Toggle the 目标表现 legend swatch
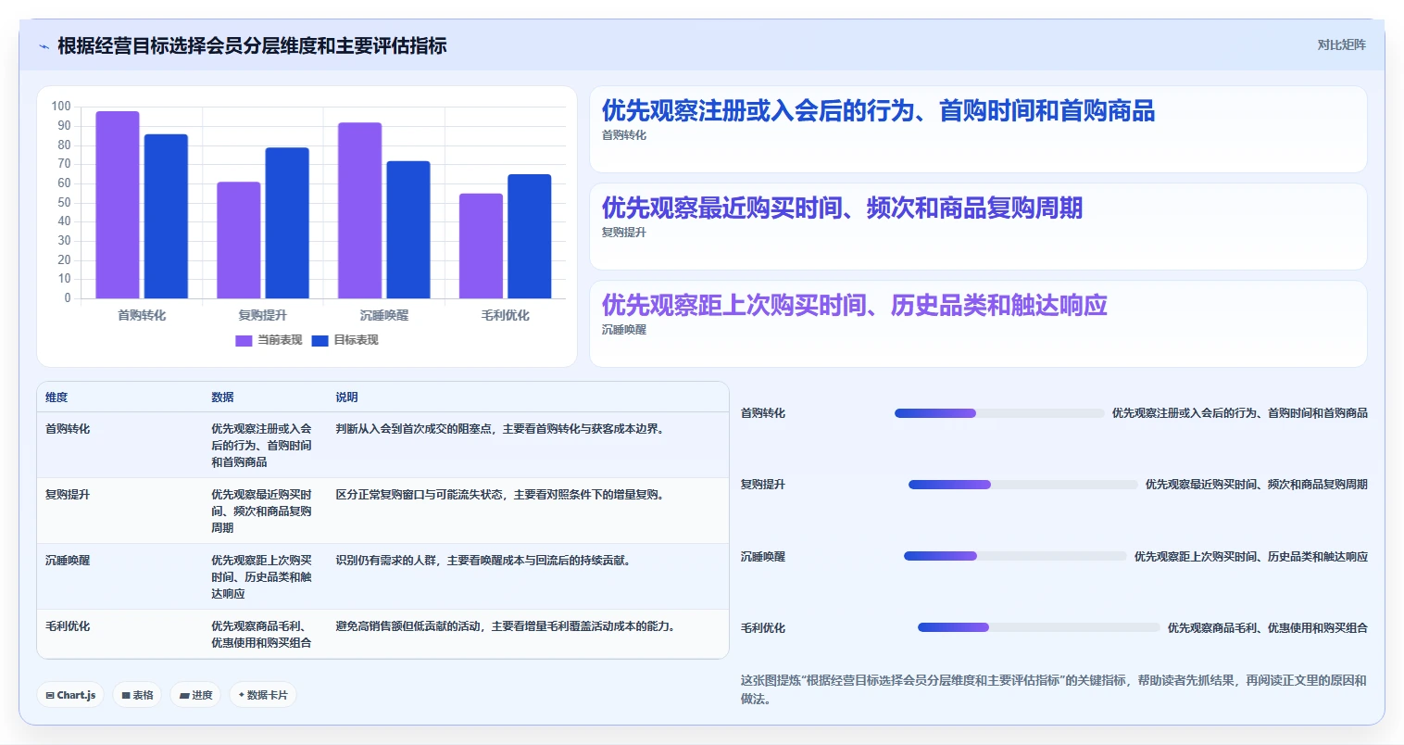Screen dimensions: 1404x745 [320, 340]
